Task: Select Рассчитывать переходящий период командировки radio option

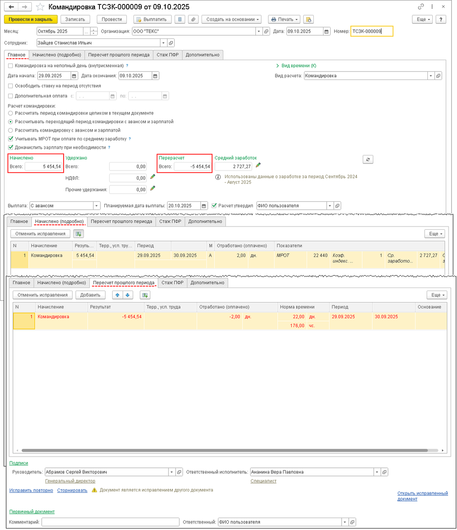Action: pos(11,121)
